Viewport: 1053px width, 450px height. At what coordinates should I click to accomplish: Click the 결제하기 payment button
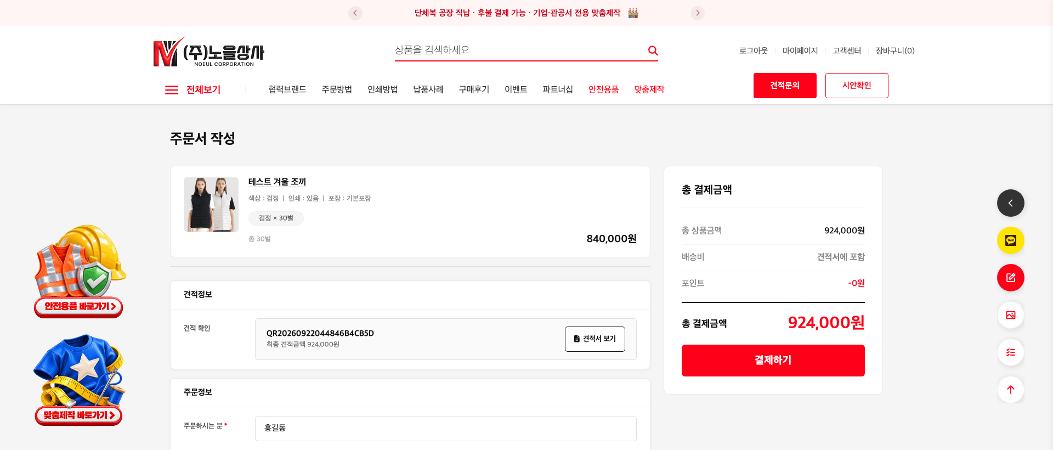point(773,361)
